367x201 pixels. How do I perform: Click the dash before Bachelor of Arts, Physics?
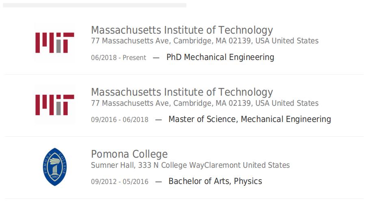(158, 182)
